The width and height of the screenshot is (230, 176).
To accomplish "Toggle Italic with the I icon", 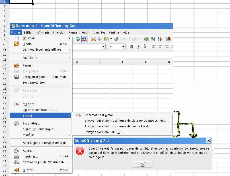I will point(138,47).
